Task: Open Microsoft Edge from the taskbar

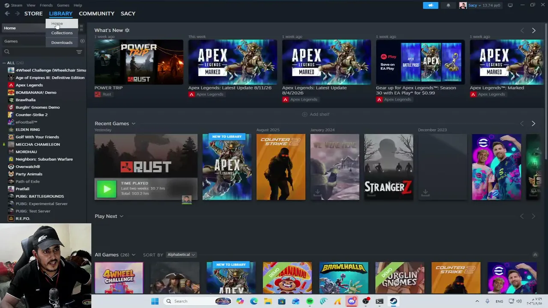Action: click(254, 301)
